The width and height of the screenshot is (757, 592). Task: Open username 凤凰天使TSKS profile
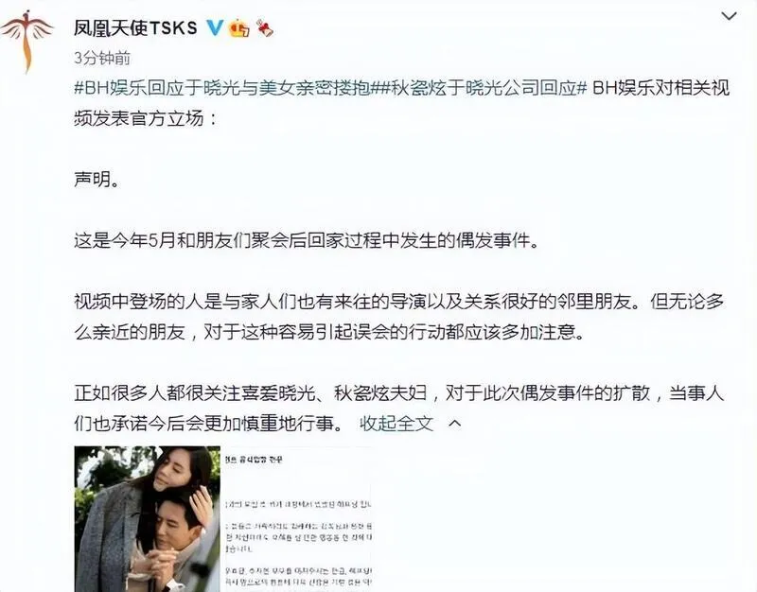[x=135, y=28]
